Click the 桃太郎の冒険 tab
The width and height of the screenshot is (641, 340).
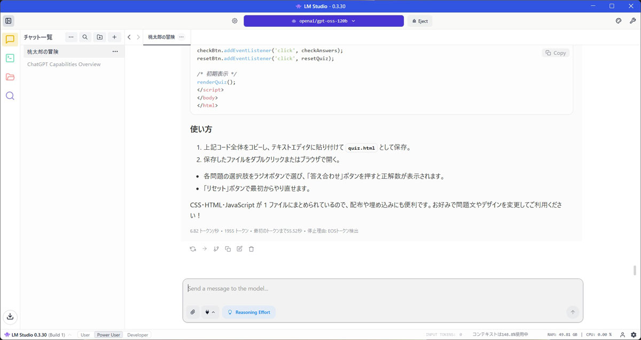click(x=161, y=37)
